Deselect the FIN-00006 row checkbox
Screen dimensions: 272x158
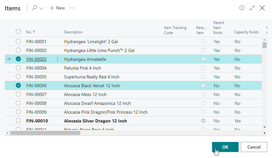(x=18, y=86)
